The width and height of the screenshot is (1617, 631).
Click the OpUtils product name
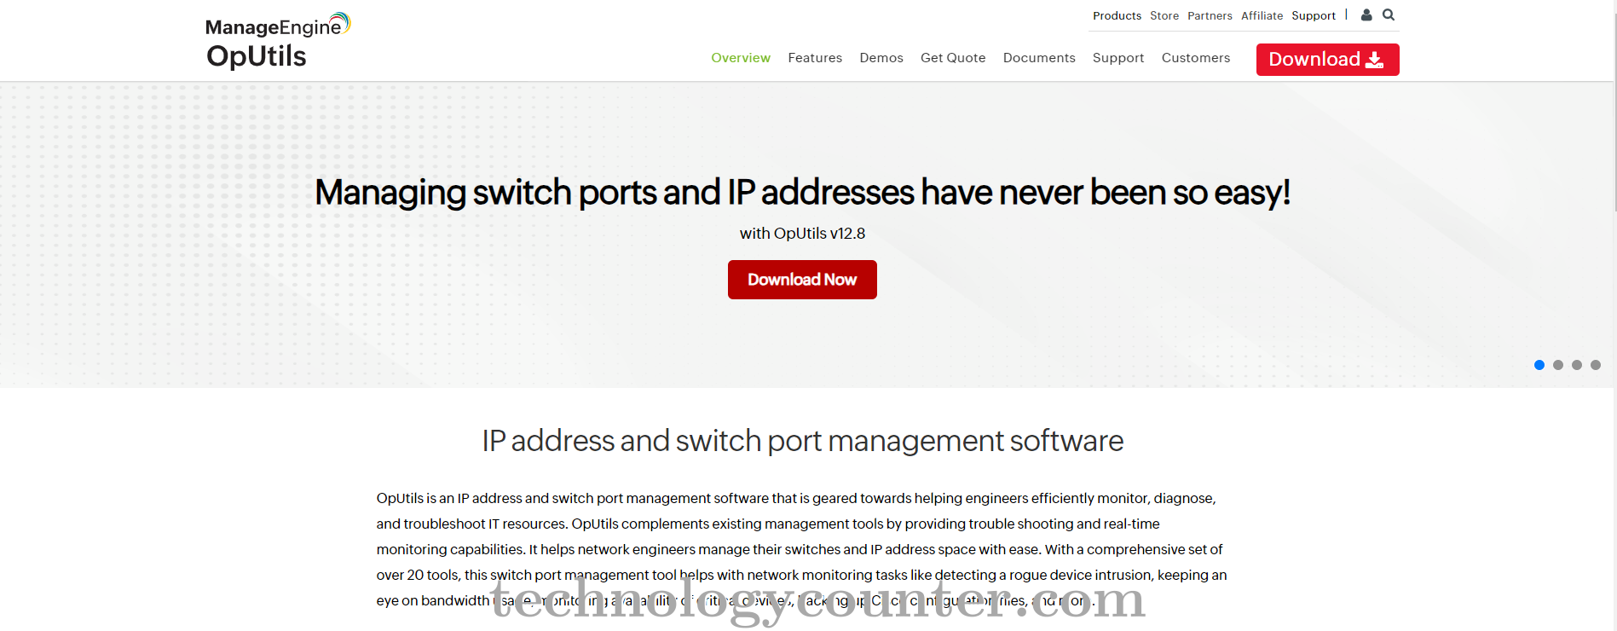257,56
